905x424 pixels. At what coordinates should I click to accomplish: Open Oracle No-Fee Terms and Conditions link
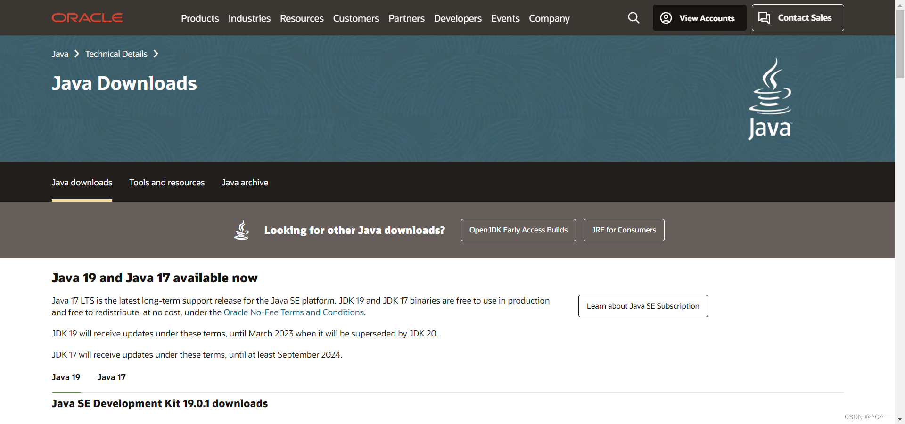[294, 312]
